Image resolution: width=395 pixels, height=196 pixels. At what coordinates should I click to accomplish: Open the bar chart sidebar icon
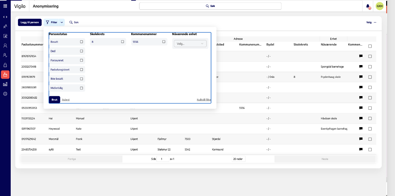(5, 84)
